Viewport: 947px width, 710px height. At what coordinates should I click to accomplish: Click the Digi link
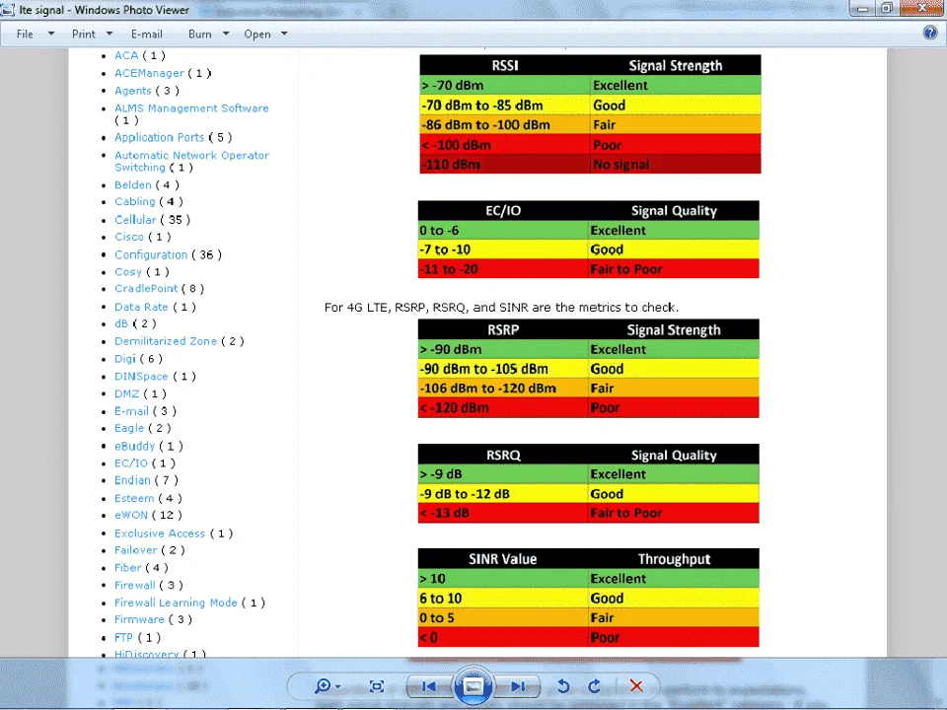coord(125,359)
